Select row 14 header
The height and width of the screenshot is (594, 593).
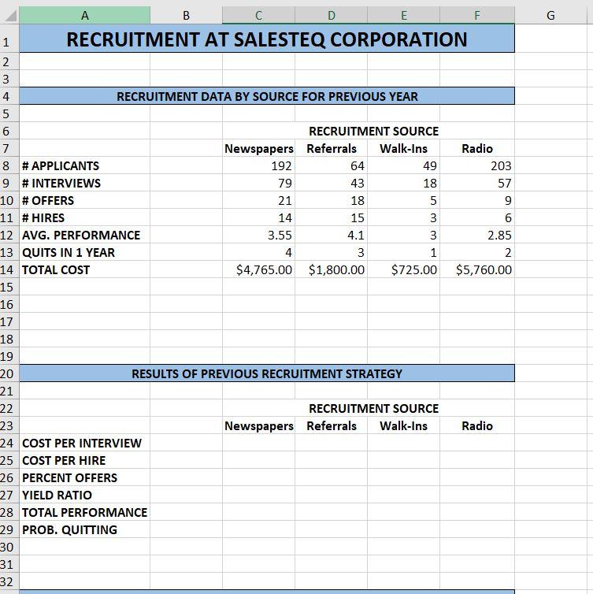[9, 269]
